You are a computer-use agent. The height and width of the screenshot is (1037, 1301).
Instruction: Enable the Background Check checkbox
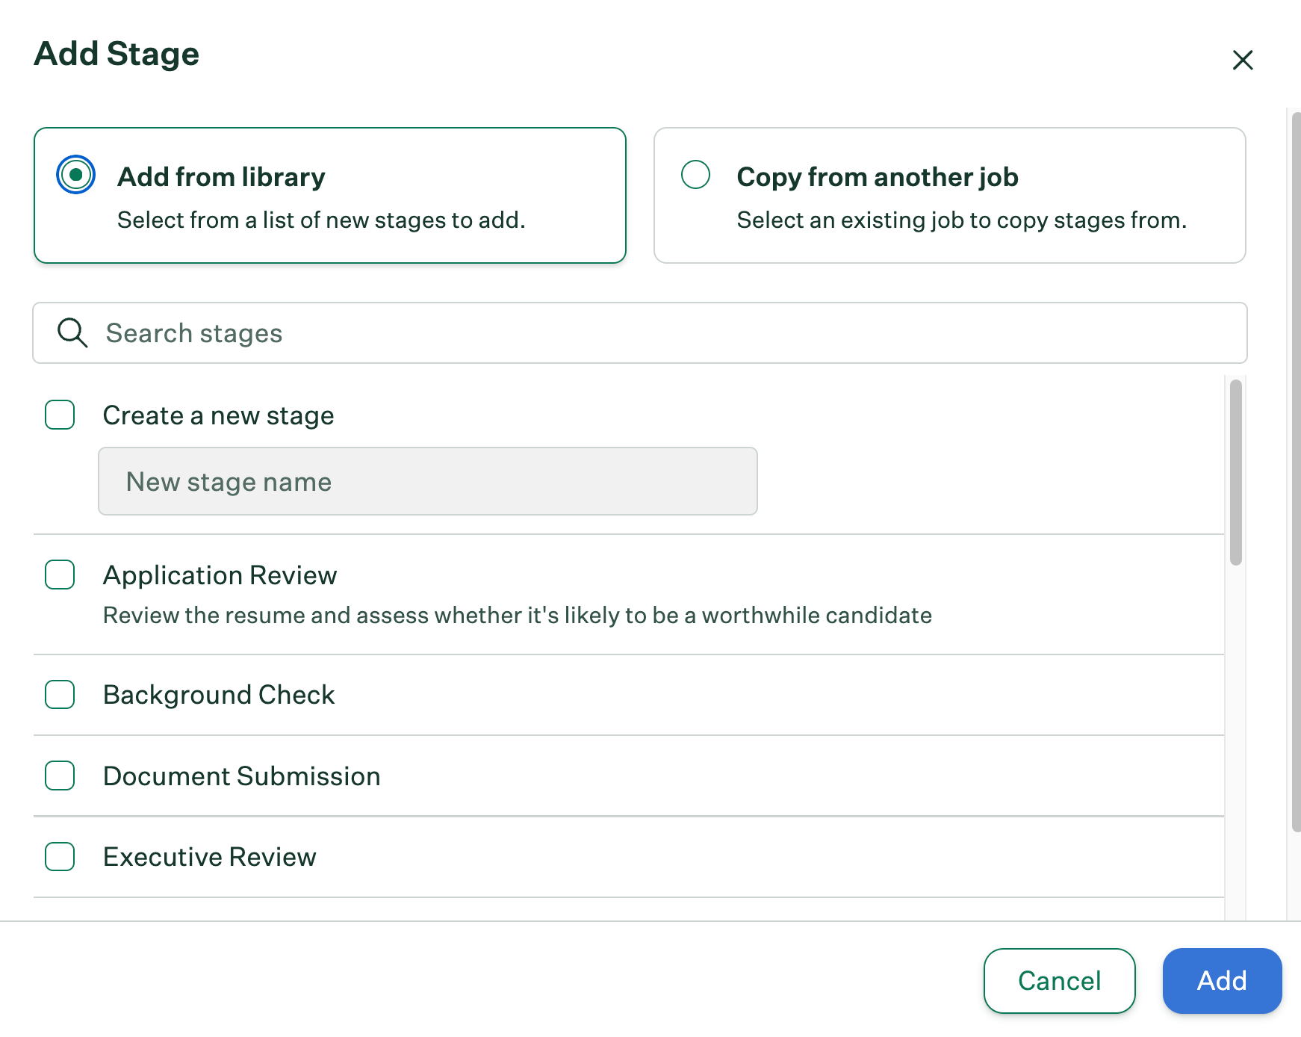60,694
